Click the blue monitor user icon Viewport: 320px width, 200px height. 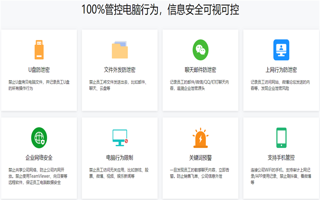(281, 50)
